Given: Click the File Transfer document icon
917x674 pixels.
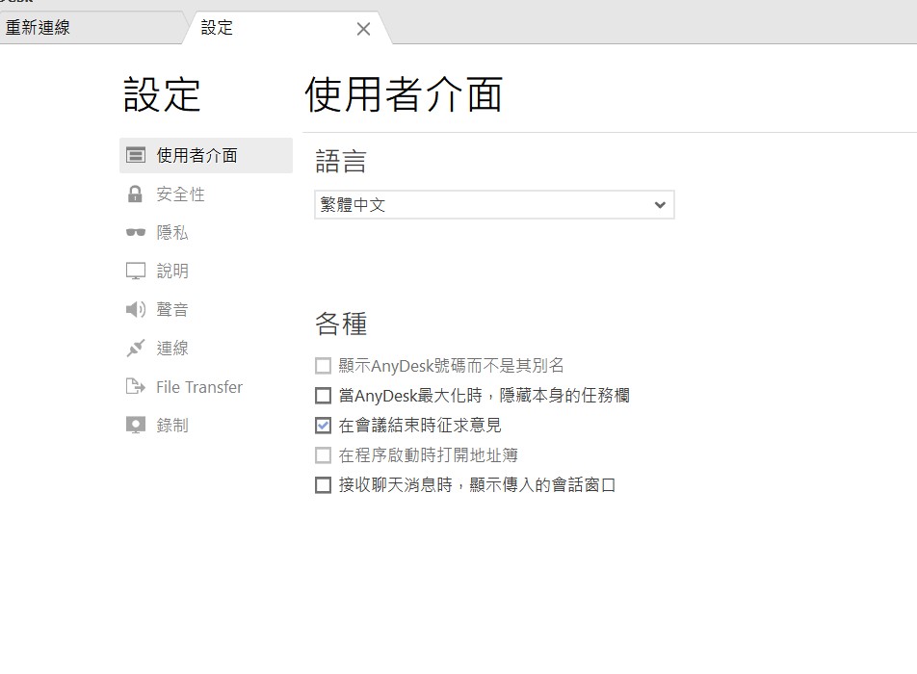Looking at the screenshot, I should (136, 386).
